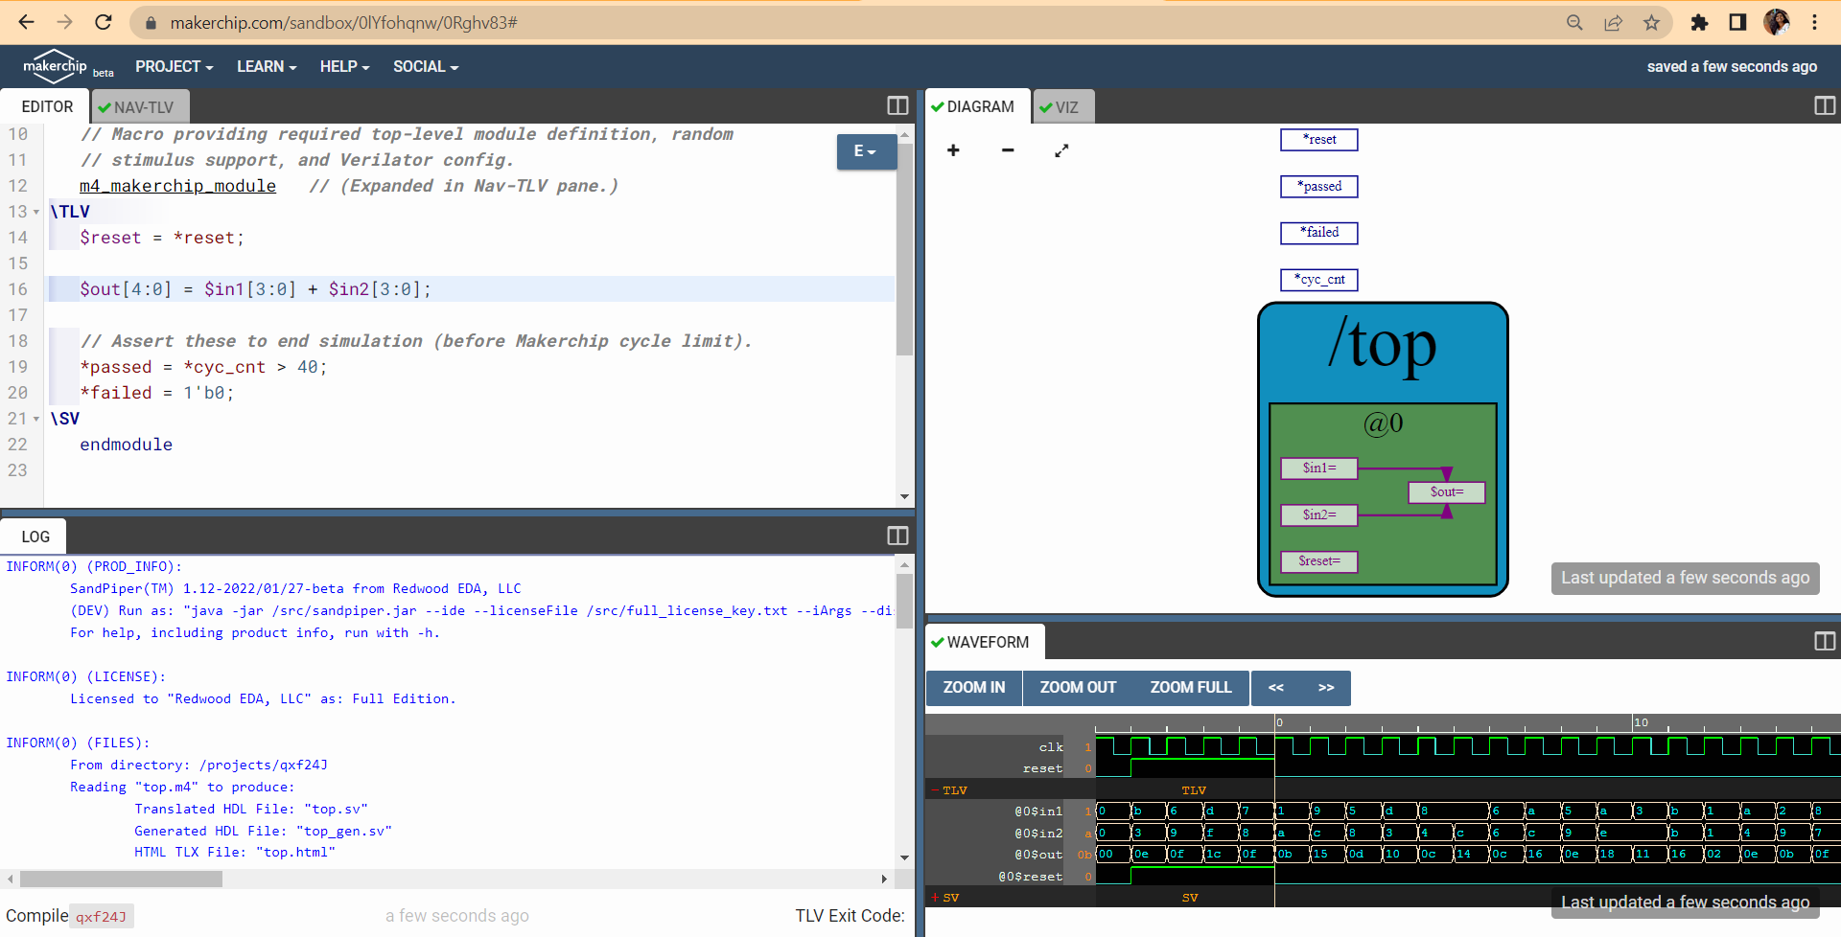Open the SOCIAL dropdown menu
Image resolution: width=1841 pixels, height=937 pixels.
point(426,66)
